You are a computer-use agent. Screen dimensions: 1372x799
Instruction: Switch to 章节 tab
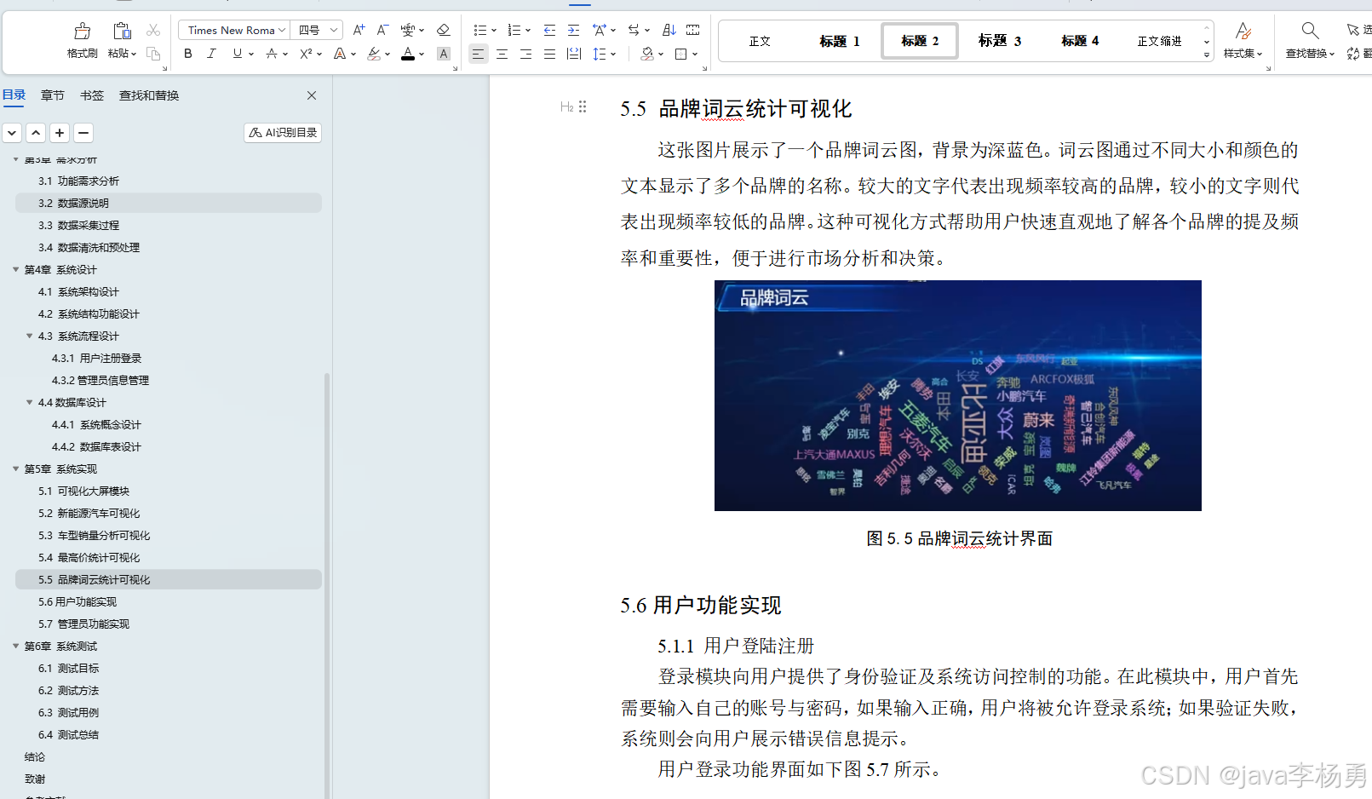[53, 95]
